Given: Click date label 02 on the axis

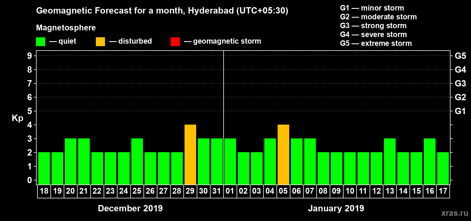Looking at the screenshot, I should click(x=243, y=191).
